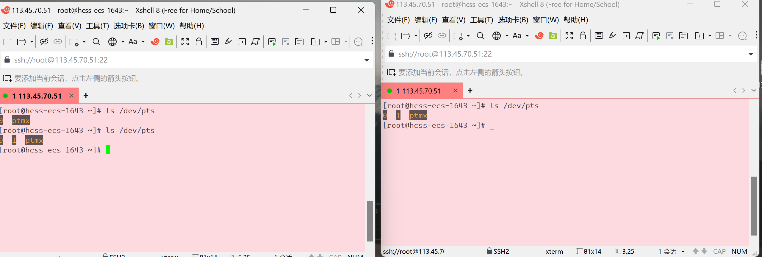Image resolution: width=762 pixels, height=257 pixels.
Task: Click keyboard mapping icon in left window
Action: (215, 41)
